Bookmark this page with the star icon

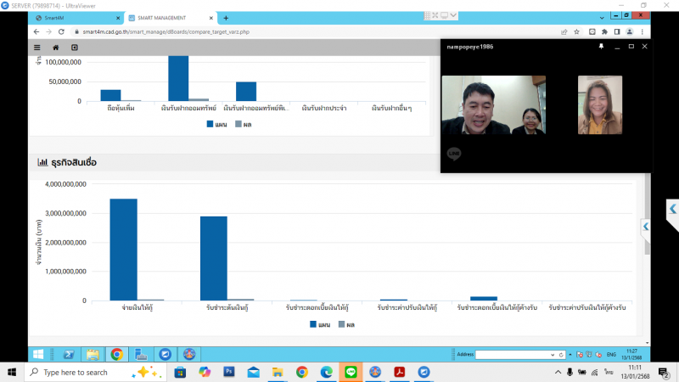tap(577, 31)
